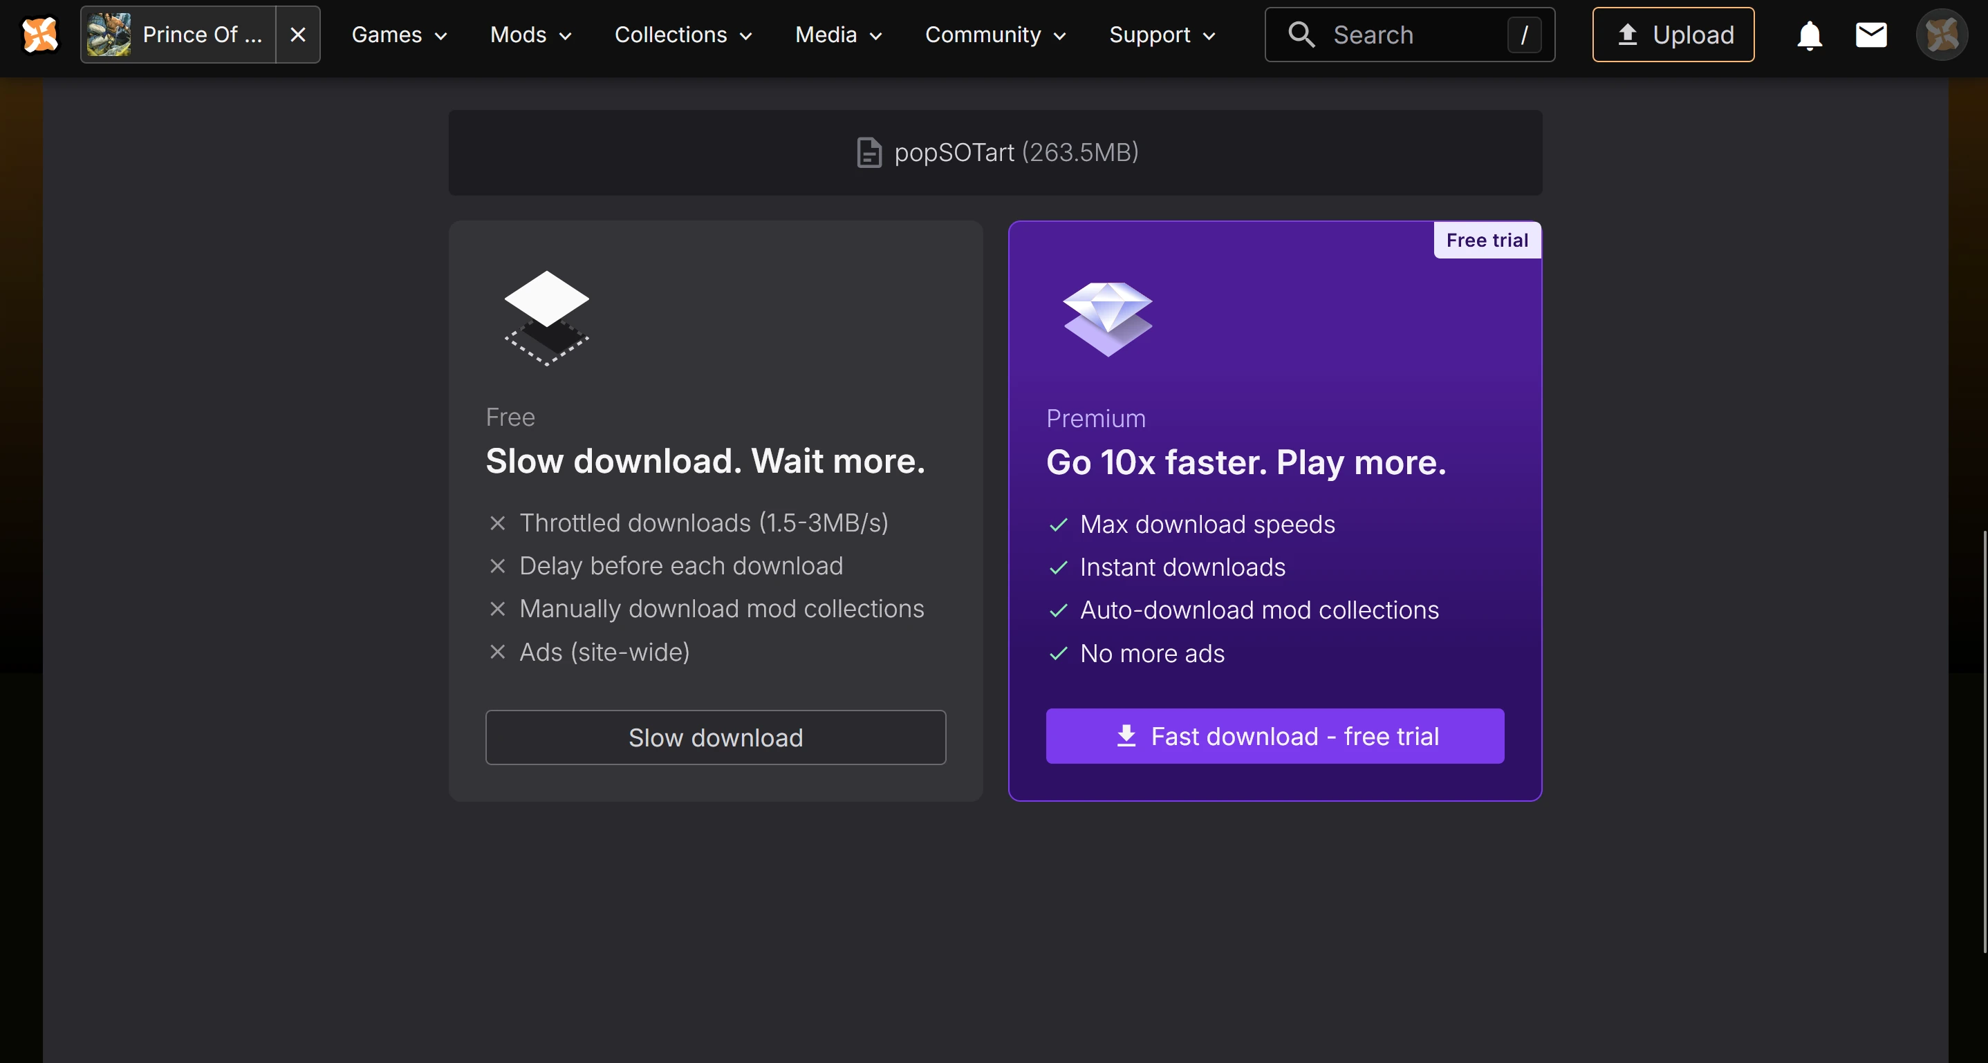Click the slash shortcut key in Search
The width and height of the screenshot is (1988, 1063).
click(x=1524, y=35)
